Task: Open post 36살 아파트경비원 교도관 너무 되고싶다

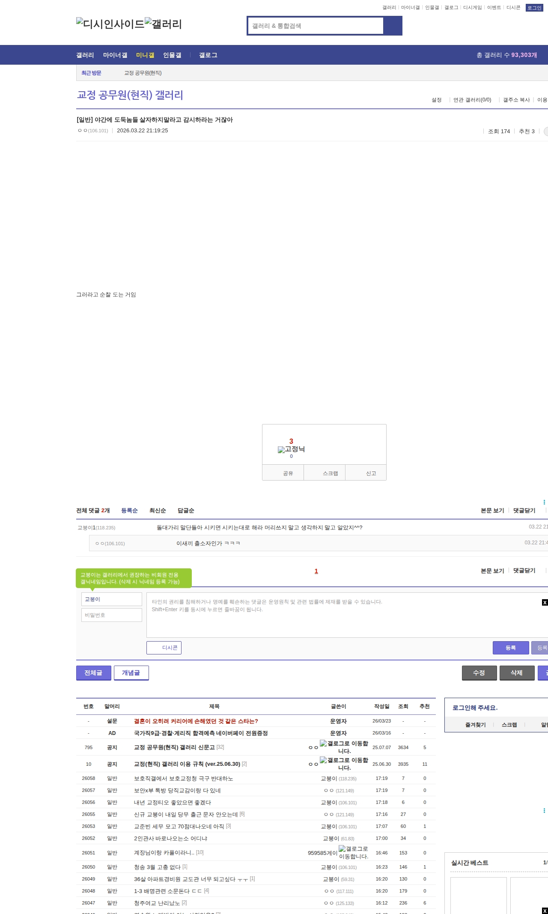Action: (x=191, y=879)
